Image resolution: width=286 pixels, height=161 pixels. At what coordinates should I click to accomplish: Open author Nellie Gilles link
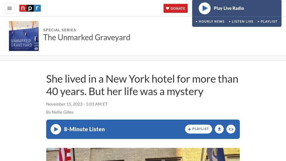[x=63, y=112]
